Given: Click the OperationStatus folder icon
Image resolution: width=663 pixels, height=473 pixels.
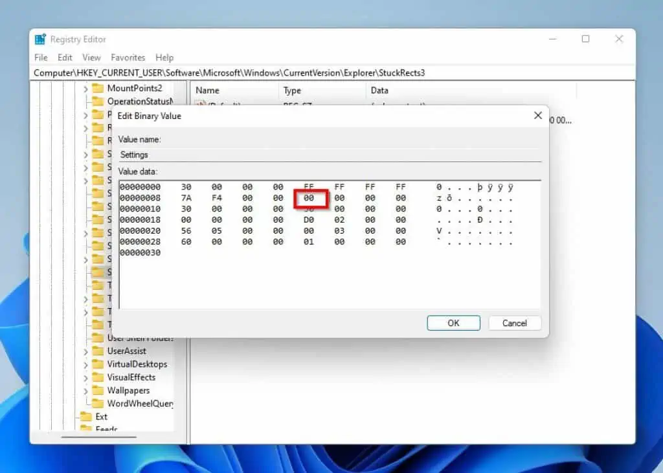Looking at the screenshot, I should [97, 101].
